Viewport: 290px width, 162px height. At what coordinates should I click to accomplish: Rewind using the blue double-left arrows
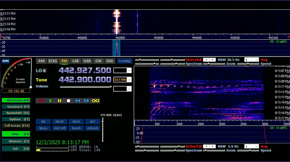pos(77,101)
